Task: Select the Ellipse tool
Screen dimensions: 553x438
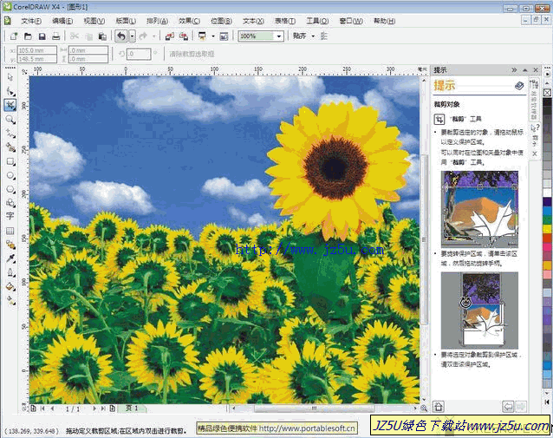Action: [x=10, y=175]
